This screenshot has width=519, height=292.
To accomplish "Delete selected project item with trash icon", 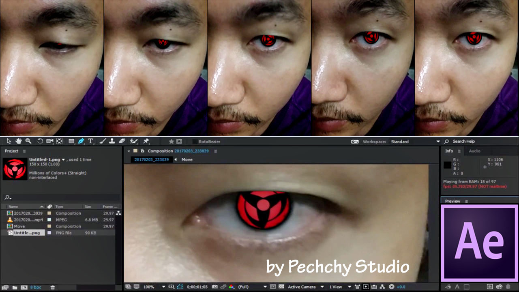I will click(x=52, y=288).
